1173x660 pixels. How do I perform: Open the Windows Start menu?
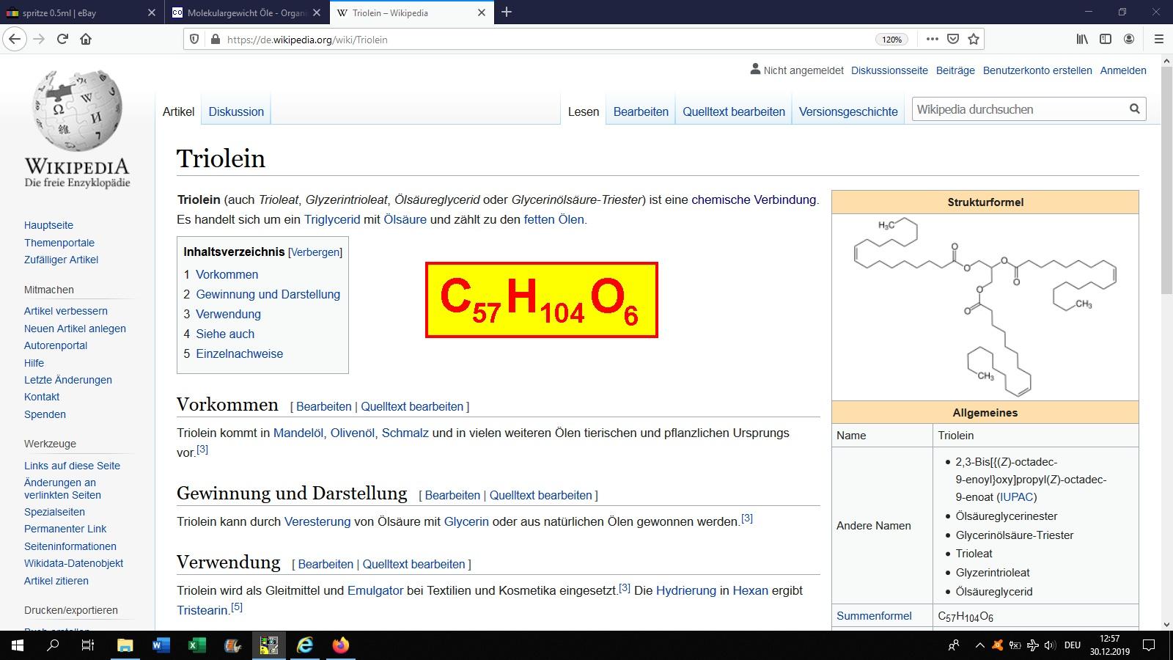[18, 645]
